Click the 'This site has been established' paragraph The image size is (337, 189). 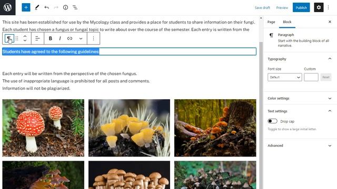click(x=128, y=26)
